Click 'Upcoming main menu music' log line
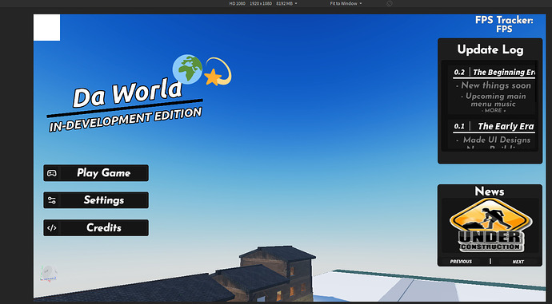Viewport: 552px width, 304px height. 494,100
